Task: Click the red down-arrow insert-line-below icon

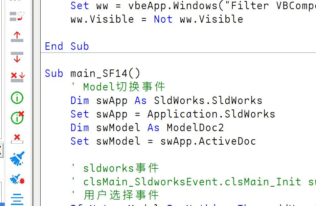Action: [17, 57]
